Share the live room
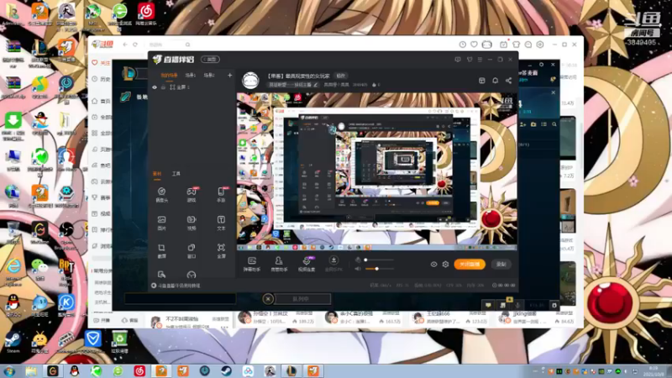Screen dimensions: 672x378 (508, 81)
